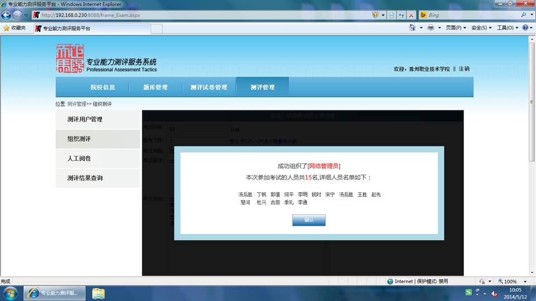Screen dimensions: 536x301
Task: Click the Bing search input field
Action: 473,15
